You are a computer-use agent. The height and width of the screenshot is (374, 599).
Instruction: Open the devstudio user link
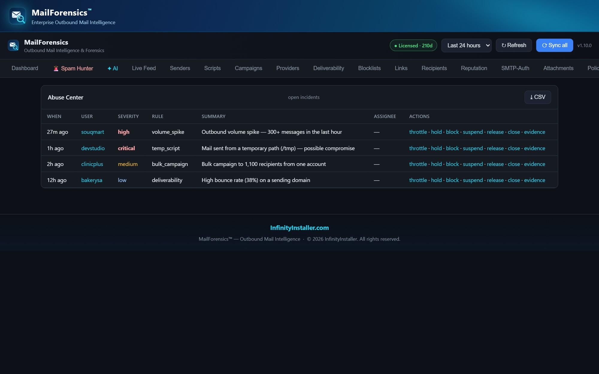coord(93,148)
